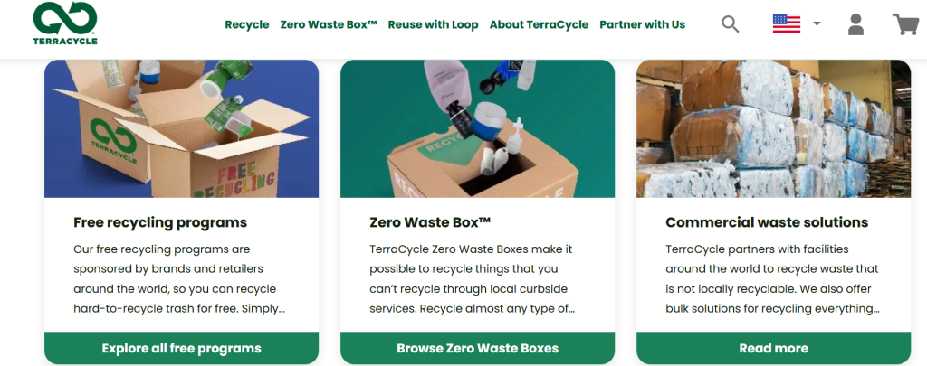Open the free recycling boxes image
927x366 pixels.
pos(181,128)
